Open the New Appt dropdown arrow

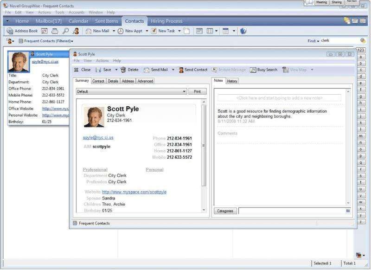[147, 31]
